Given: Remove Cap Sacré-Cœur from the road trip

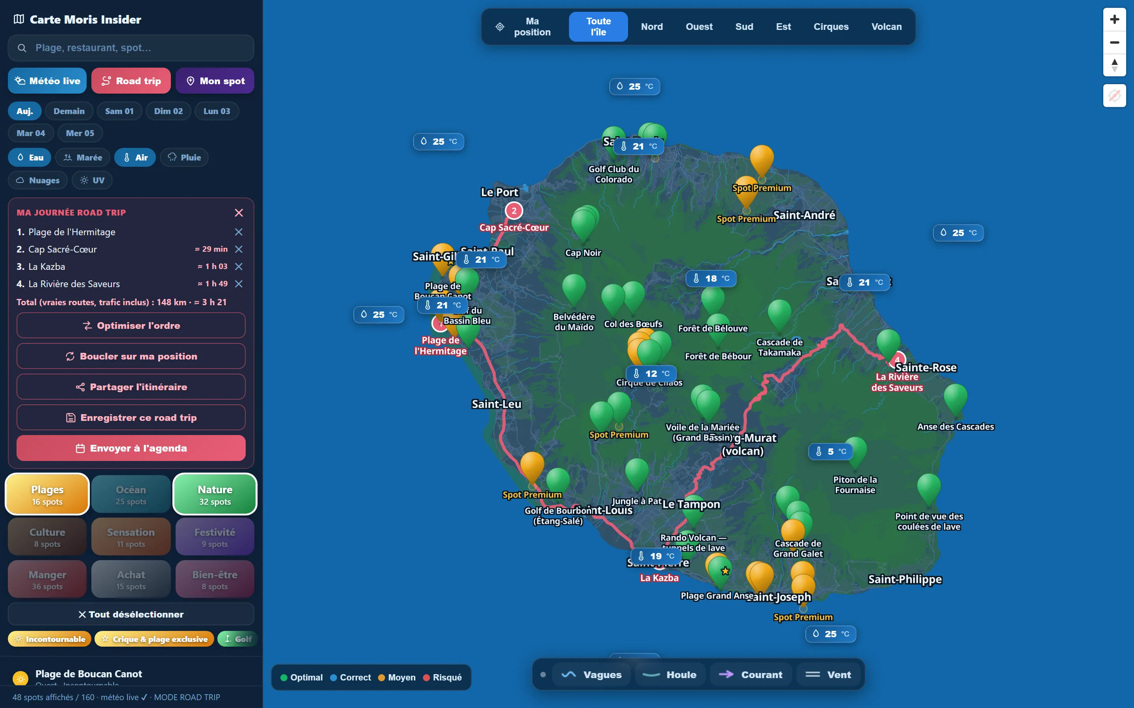Looking at the screenshot, I should (239, 249).
